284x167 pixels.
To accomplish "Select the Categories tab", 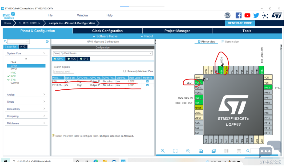I will [x=11, y=46].
